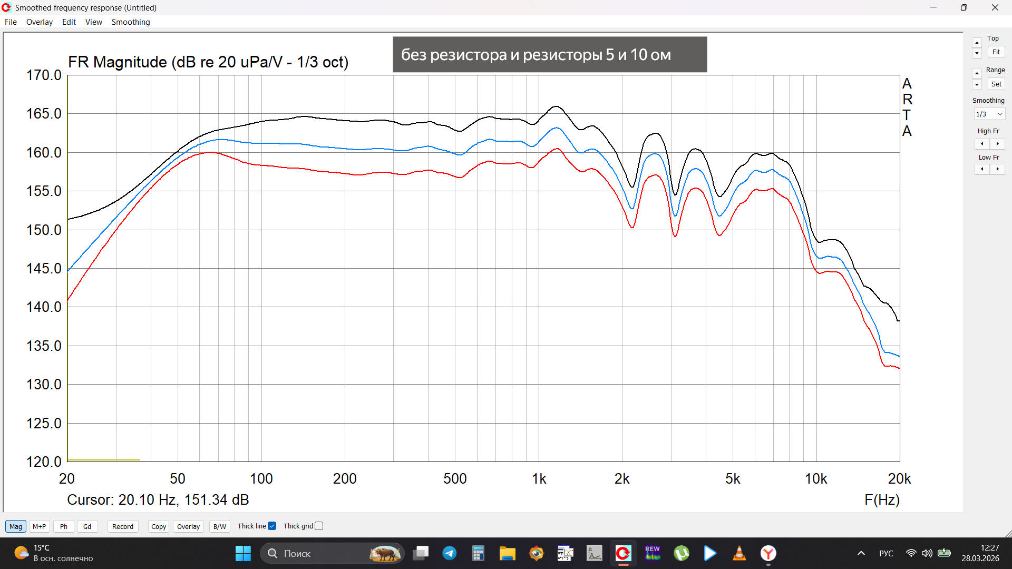Click the B/W color mode button
1012x569 pixels.
point(219,526)
